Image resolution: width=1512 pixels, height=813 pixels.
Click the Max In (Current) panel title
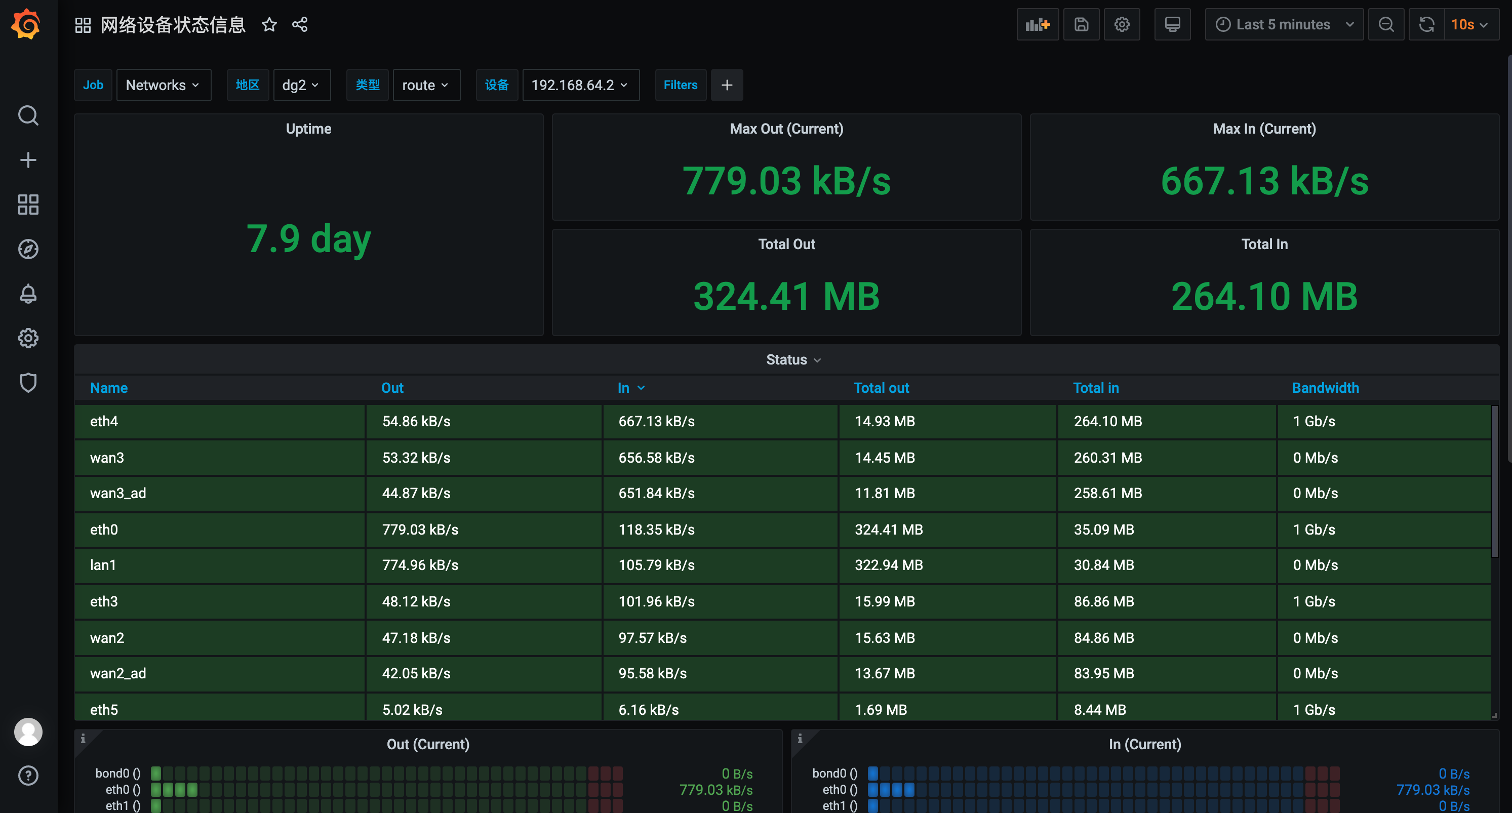tap(1264, 129)
